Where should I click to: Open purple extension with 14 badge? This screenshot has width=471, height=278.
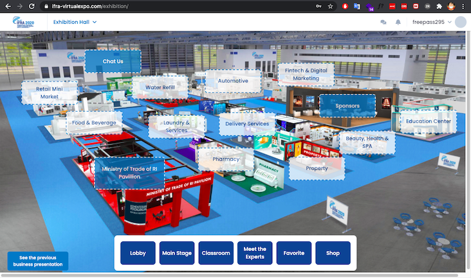369,7
